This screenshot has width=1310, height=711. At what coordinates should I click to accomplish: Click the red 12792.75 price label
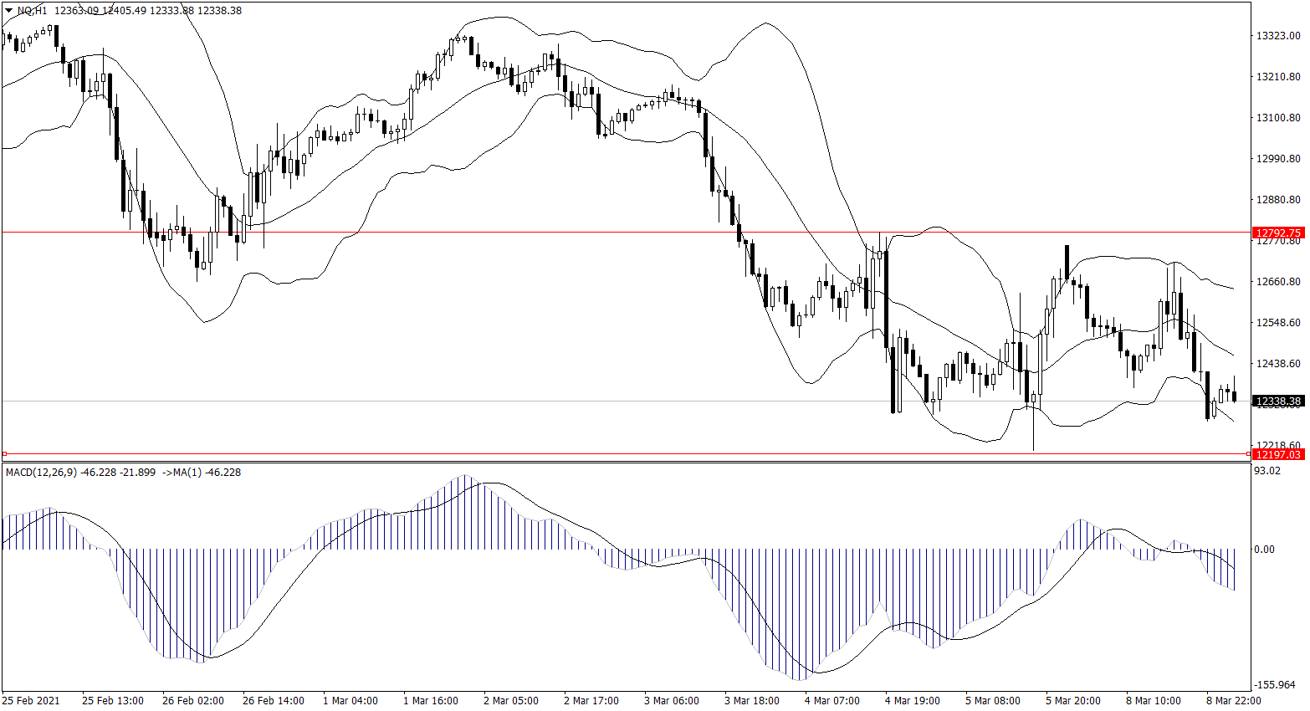[x=1278, y=233]
